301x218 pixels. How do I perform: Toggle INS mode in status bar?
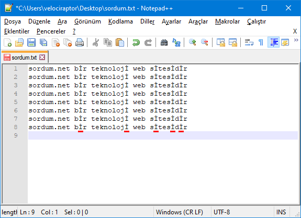coord(281,212)
